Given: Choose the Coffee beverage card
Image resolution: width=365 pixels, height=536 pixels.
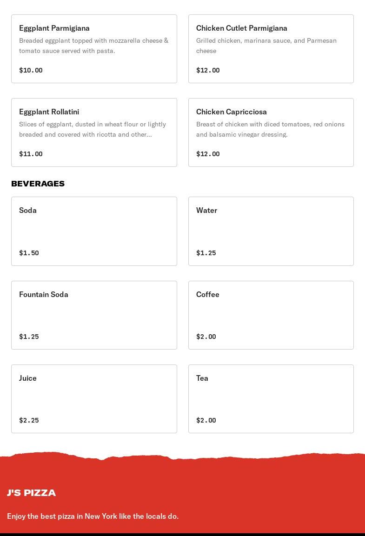Looking at the screenshot, I should point(271,315).
